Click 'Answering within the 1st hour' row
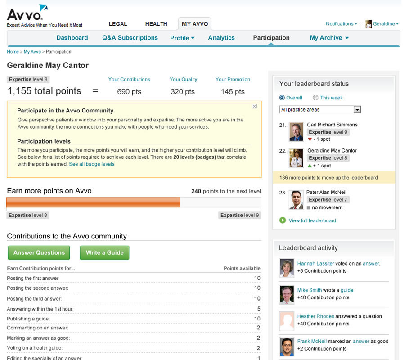405x360 pixels. coord(134,309)
